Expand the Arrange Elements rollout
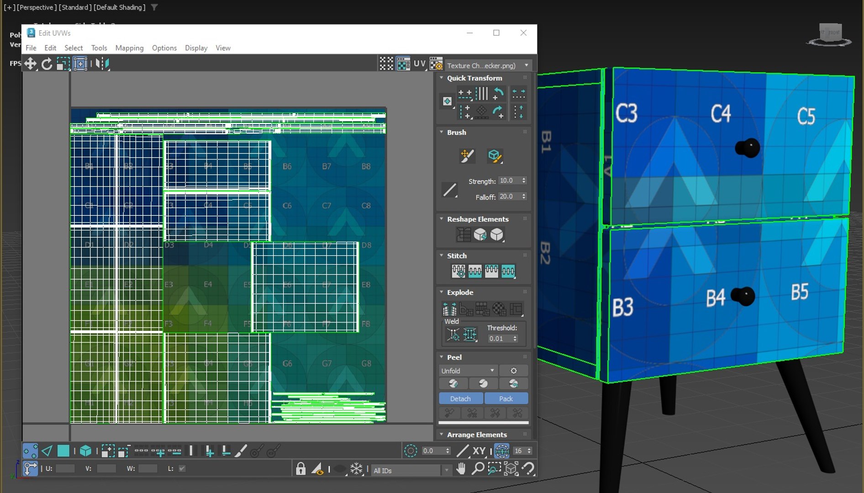864x493 pixels. click(x=442, y=435)
